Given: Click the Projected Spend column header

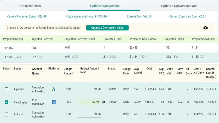Looking at the screenshot, I should (x=13, y=39).
